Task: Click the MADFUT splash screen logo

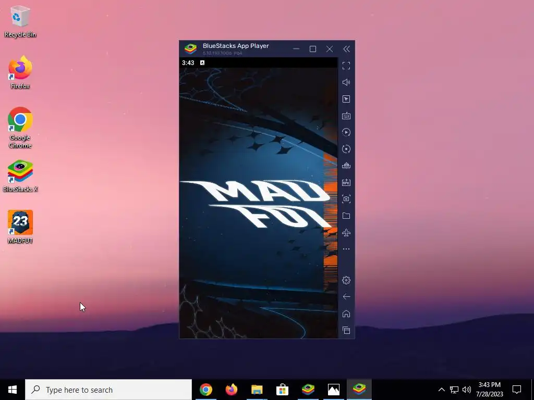Action: click(x=256, y=204)
